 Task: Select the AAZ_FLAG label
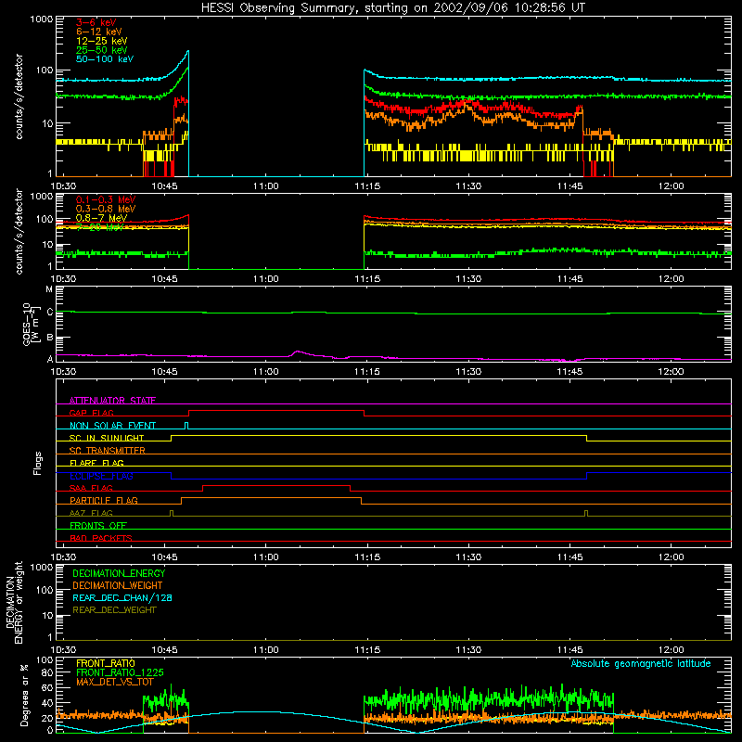pos(91,513)
